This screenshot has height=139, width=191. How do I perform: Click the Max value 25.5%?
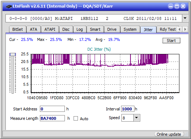(x=56, y=39)
